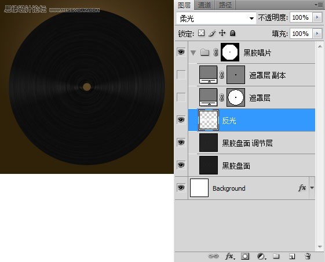This screenshot has height=262, width=325.
Task: Select the 黑胶唱片 group mask thumbnail
Action: tap(230, 52)
